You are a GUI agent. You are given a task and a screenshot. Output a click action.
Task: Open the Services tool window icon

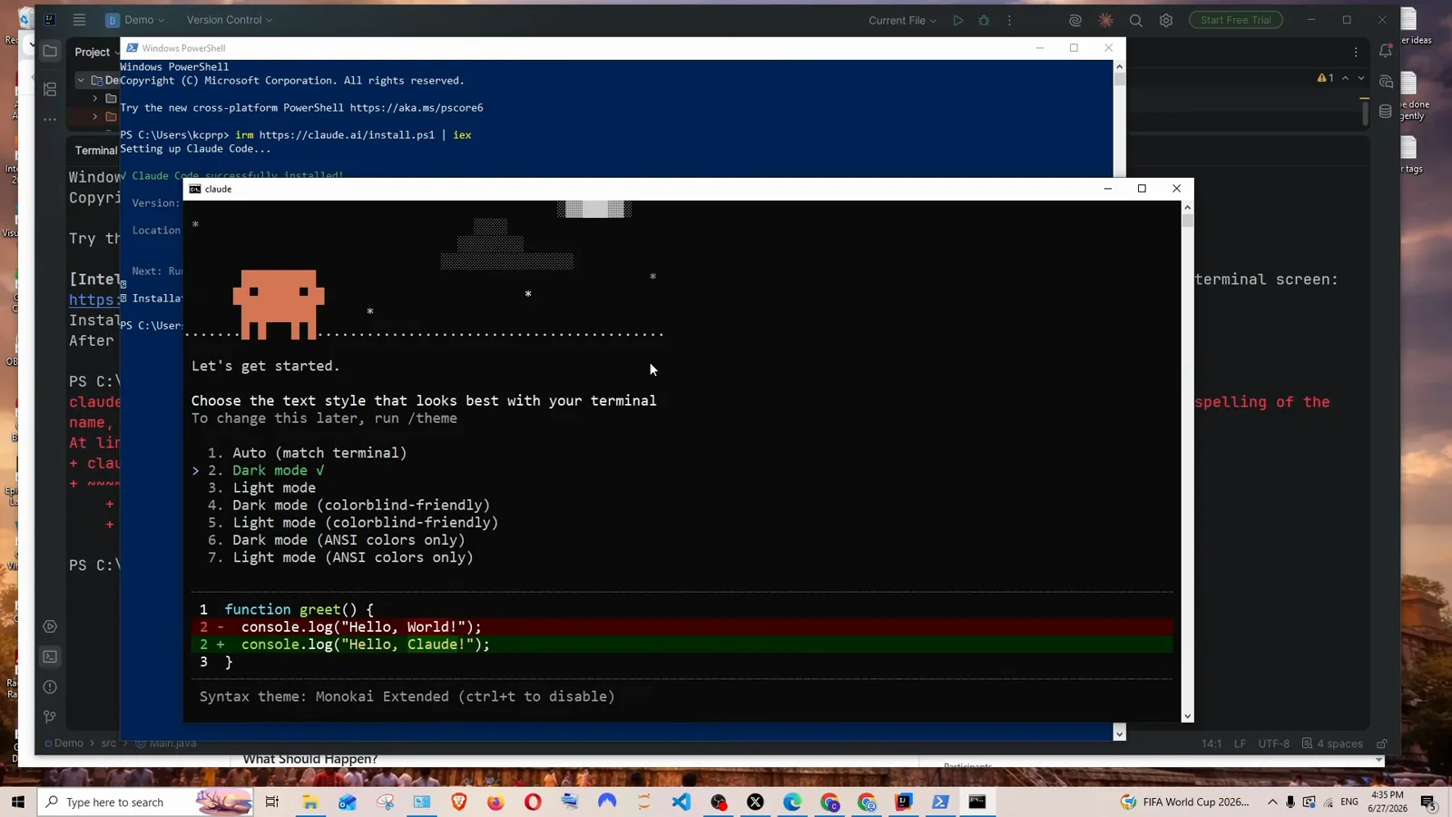50,626
